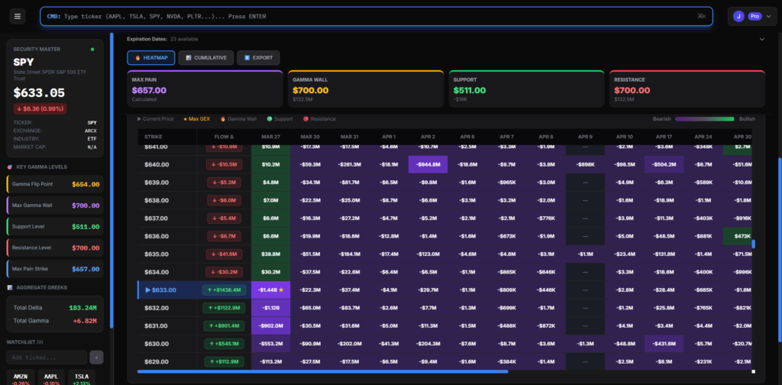Sort by the FLOW Δ column header
Viewport: 782px width, 385px height.
tap(224, 137)
